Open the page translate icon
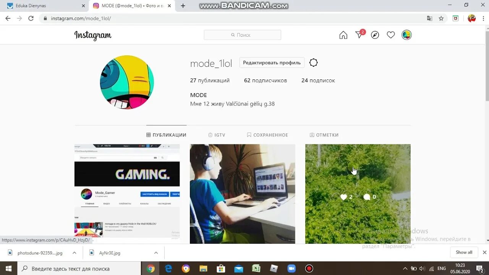This screenshot has width=489, height=275. pyautogui.click(x=430, y=18)
